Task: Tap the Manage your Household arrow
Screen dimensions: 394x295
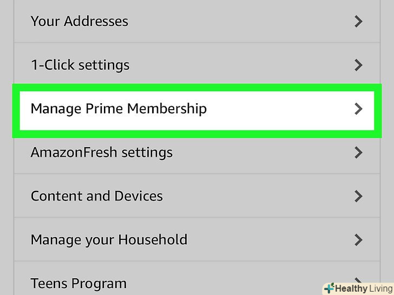Action: coord(358,240)
